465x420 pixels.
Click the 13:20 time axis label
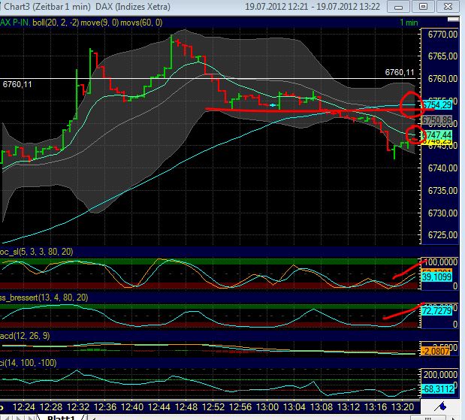(403, 407)
